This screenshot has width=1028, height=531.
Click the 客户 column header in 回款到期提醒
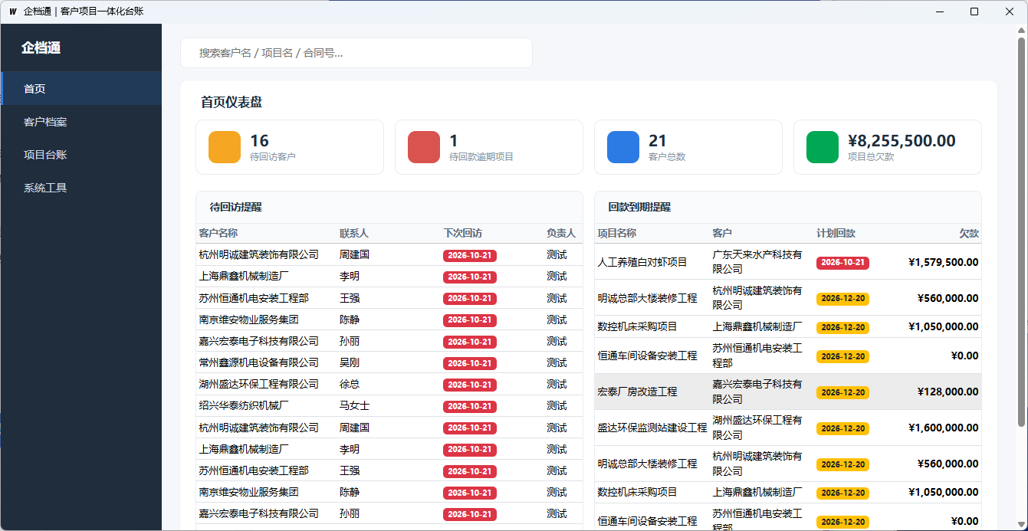tap(722, 233)
